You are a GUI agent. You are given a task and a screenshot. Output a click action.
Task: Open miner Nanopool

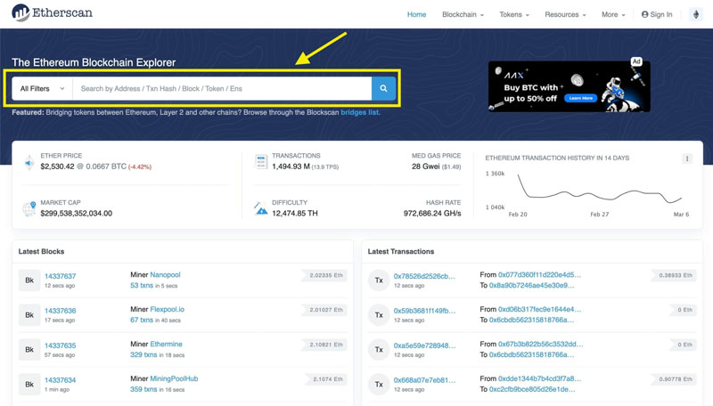165,275
